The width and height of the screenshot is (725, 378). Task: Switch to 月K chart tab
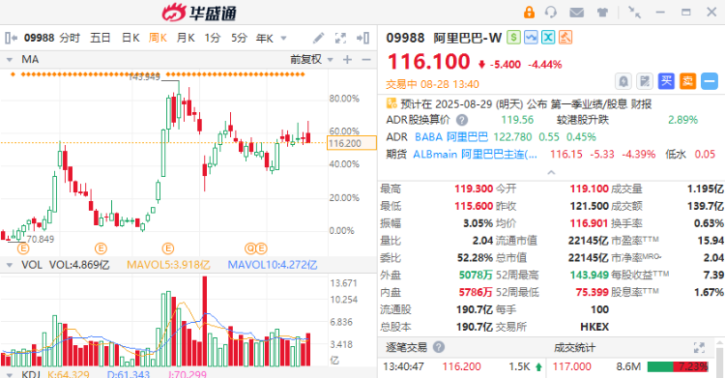[186, 38]
